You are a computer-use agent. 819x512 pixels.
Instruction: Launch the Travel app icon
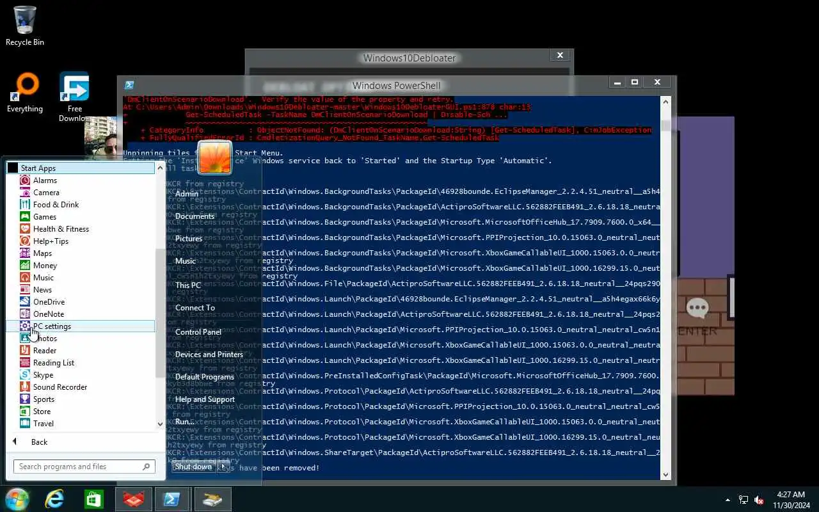point(25,424)
